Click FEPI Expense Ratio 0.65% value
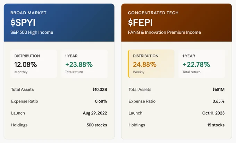This screenshot has width=236, height=143. tap(219, 101)
